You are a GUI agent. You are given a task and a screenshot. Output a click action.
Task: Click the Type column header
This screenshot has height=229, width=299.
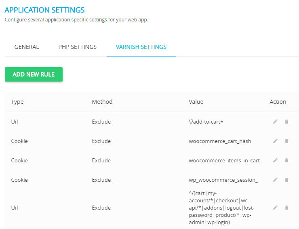pos(17,102)
